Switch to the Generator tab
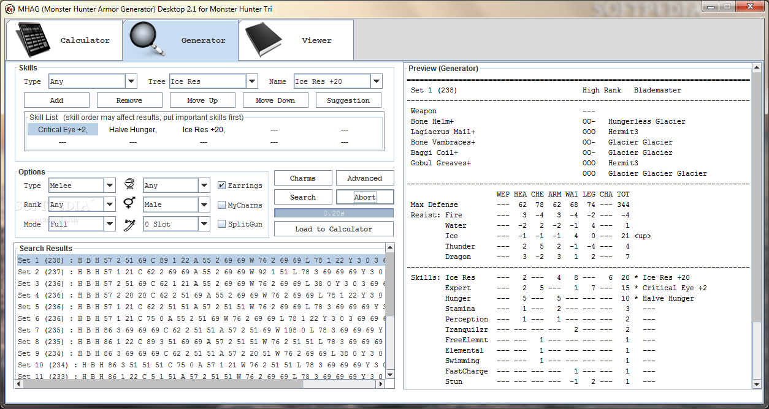Screen dimensions: 769x409 point(180,40)
